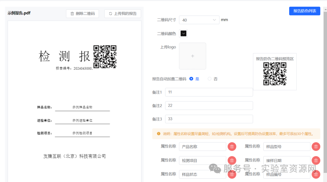Click the page scrollbar on the right edge
This screenshot has height=182, width=327.
click(325, 92)
